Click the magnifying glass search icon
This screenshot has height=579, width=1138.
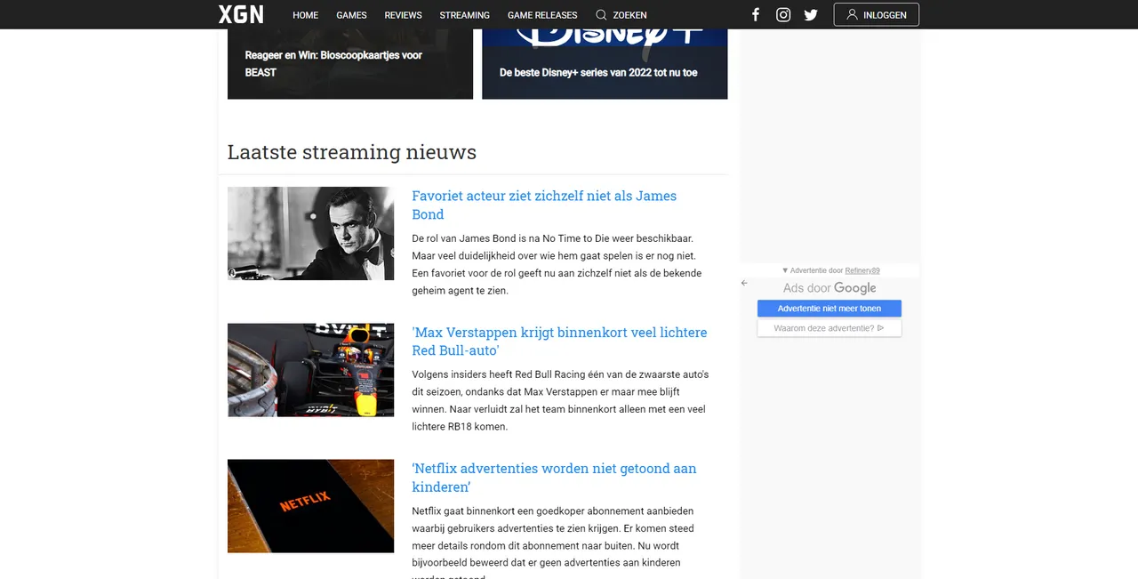pos(601,14)
